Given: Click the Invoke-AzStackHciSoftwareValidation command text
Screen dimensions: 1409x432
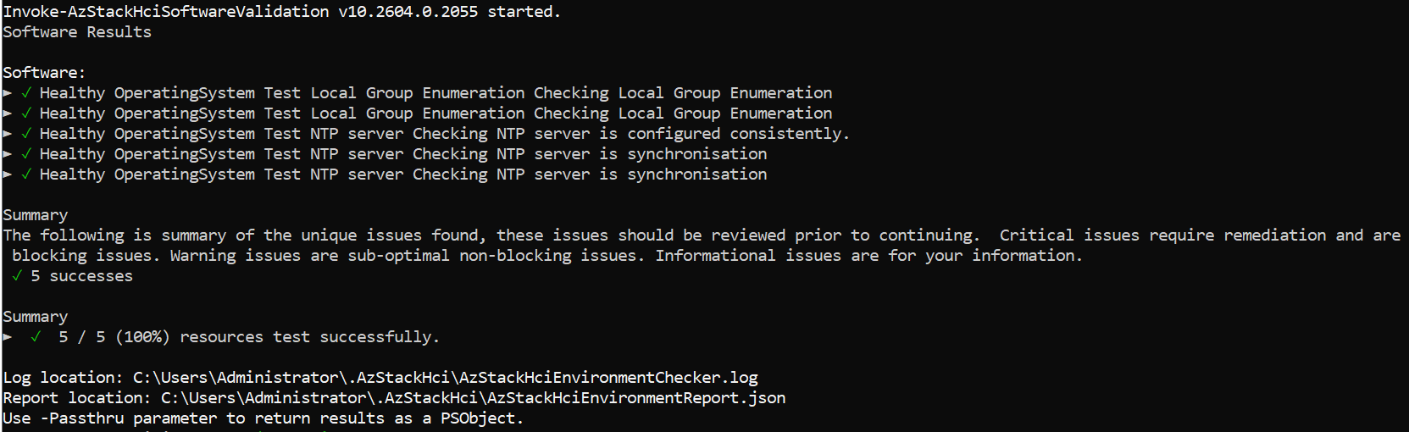Looking at the screenshot, I should coord(166,12).
